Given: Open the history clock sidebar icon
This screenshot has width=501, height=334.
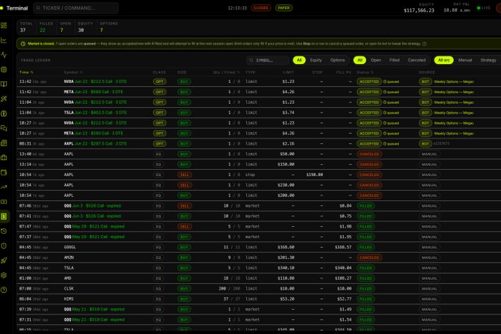Looking at the screenshot, I should [x=4, y=231].
